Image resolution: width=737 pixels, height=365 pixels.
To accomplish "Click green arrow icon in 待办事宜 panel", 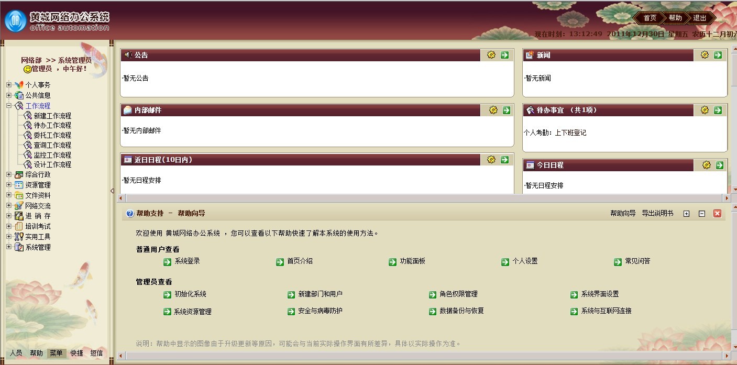I will tap(718, 110).
